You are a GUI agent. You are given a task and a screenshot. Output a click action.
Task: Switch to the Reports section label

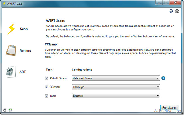pyautogui.click(x=25, y=51)
